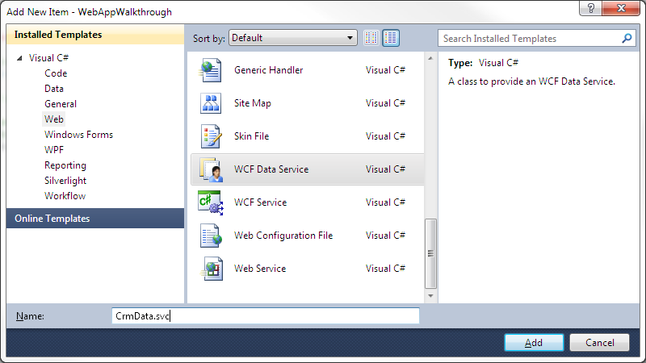Screen dimensions: 646x363
Task: Click the search magnifier icon
Action: point(627,38)
